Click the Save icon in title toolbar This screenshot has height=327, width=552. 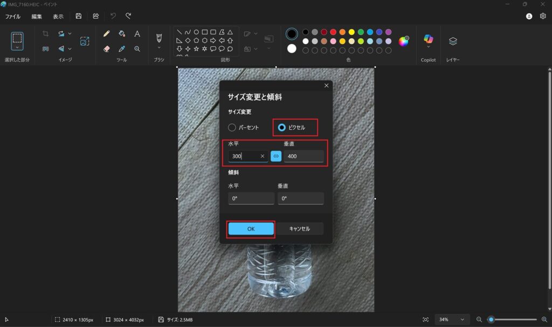tap(79, 16)
